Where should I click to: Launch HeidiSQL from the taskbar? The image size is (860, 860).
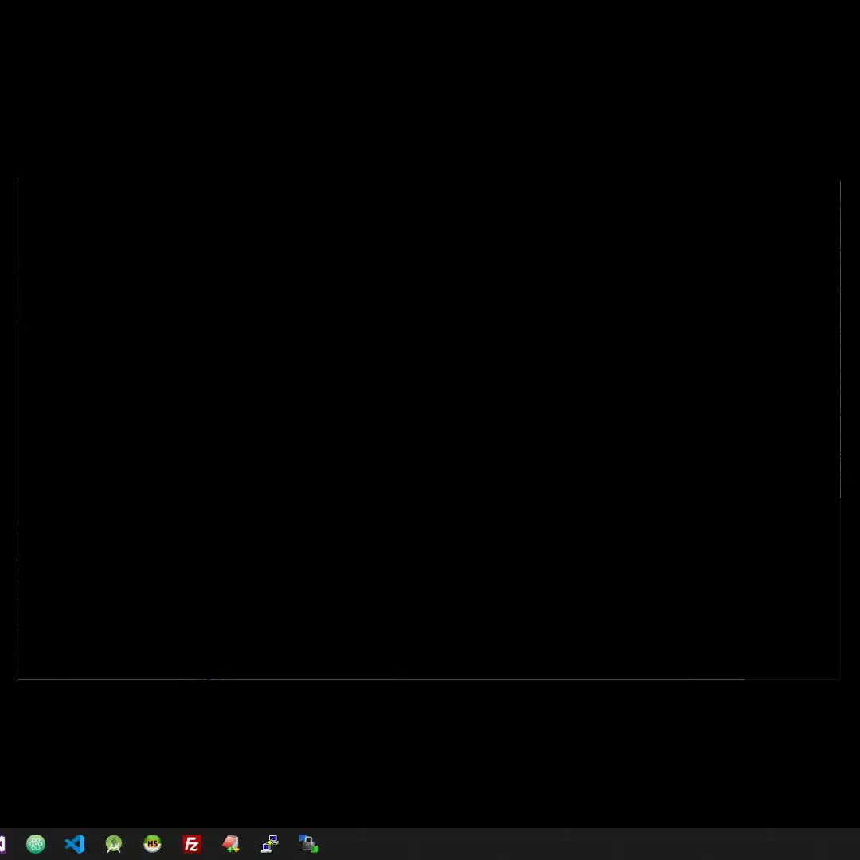[x=152, y=843]
